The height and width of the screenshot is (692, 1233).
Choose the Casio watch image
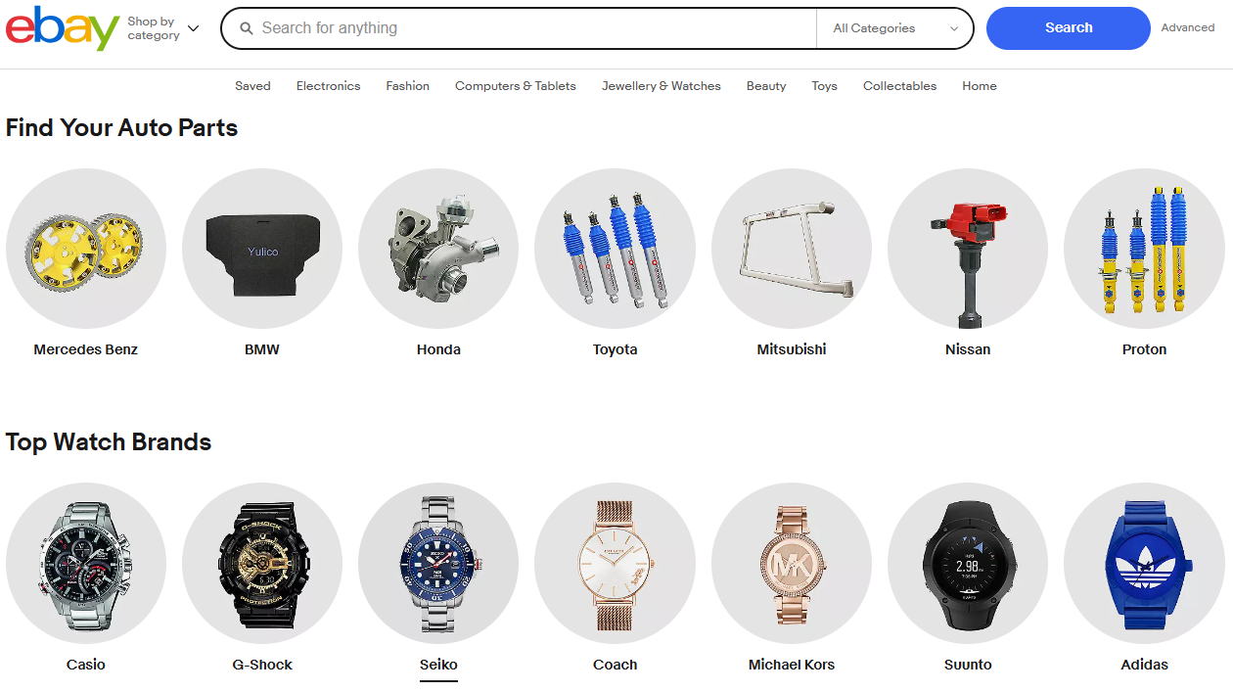pos(86,563)
